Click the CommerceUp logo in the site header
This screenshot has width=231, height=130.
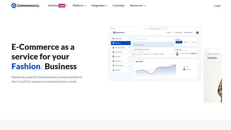point(25,6)
